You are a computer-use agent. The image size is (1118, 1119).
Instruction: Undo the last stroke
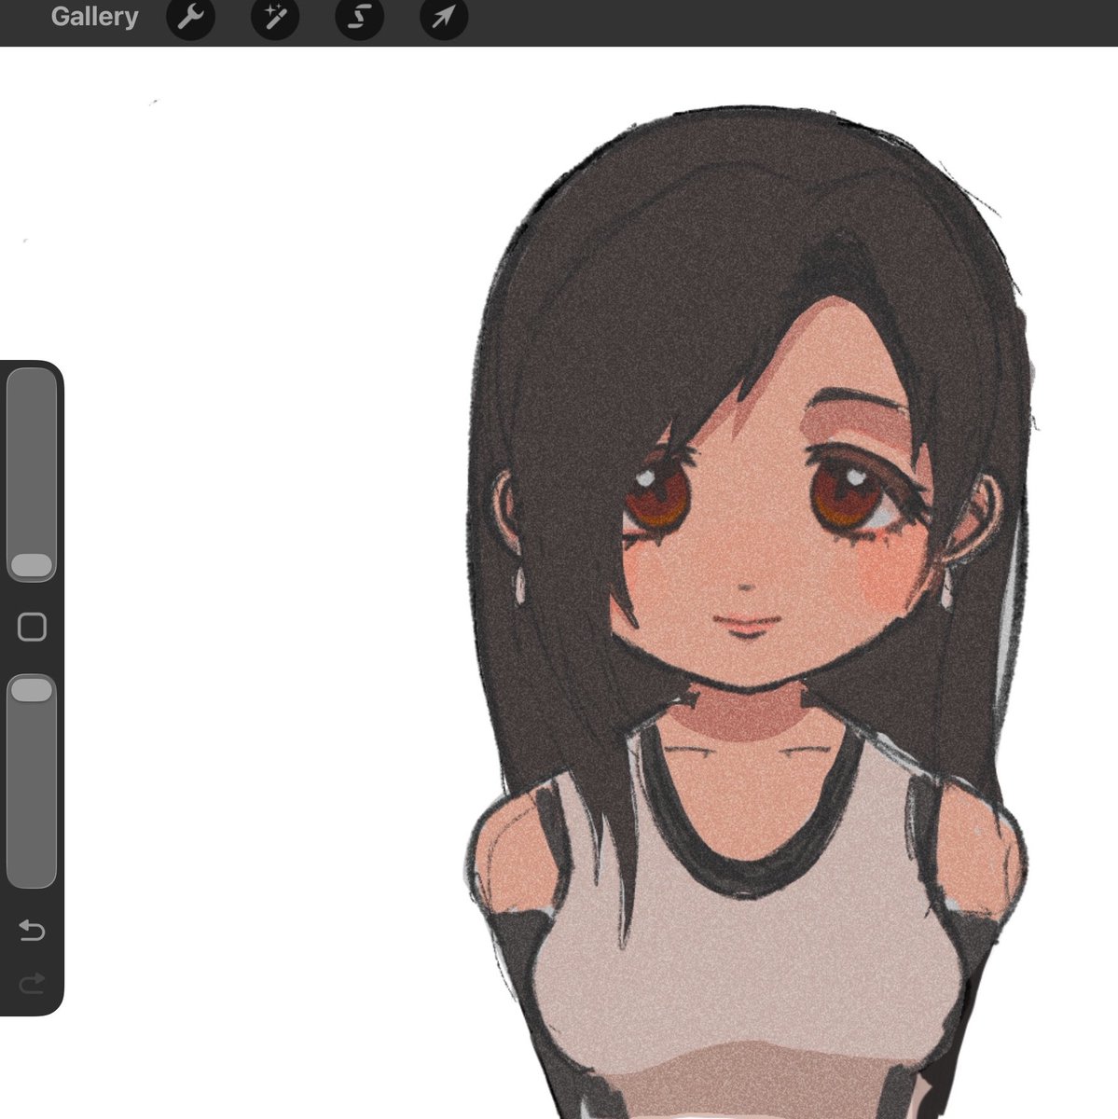[x=32, y=930]
